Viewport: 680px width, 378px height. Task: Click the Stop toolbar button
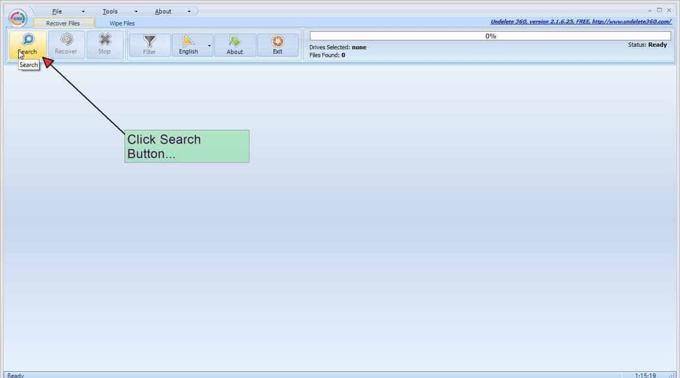[x=105, y=44]
